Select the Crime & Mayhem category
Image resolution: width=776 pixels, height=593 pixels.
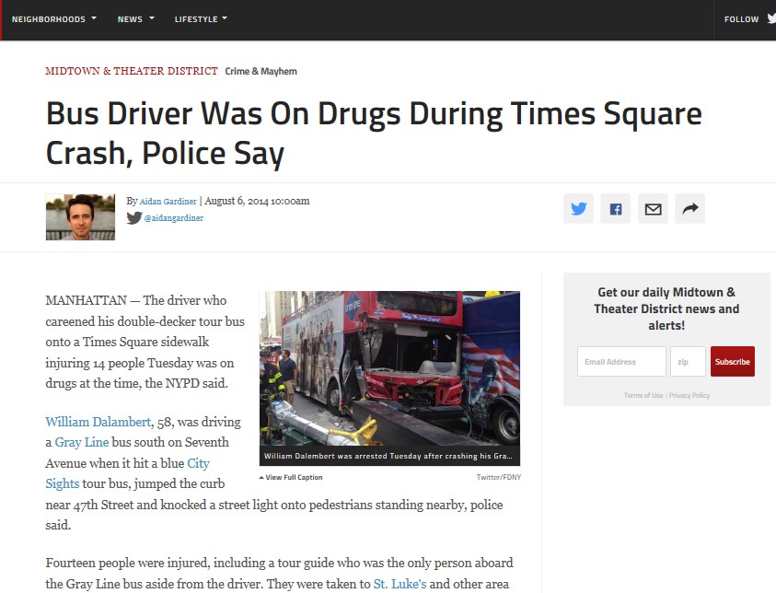point(261,70)
